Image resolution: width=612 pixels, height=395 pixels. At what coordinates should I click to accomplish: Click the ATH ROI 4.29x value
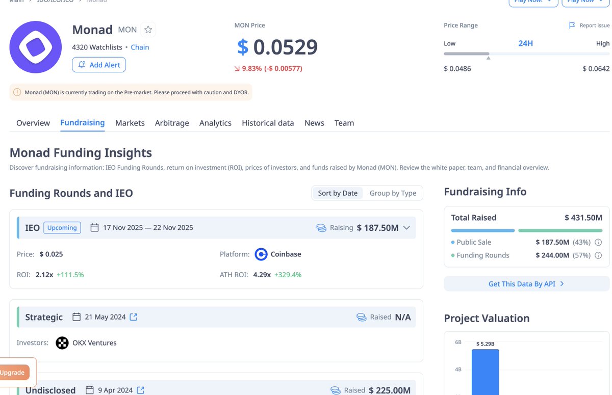[x=263, y=275]
